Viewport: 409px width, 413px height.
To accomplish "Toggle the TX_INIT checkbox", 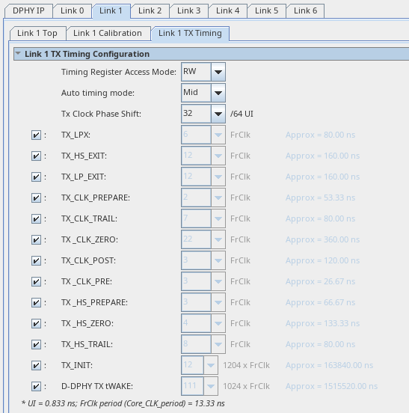I will [x=36, y=365].
